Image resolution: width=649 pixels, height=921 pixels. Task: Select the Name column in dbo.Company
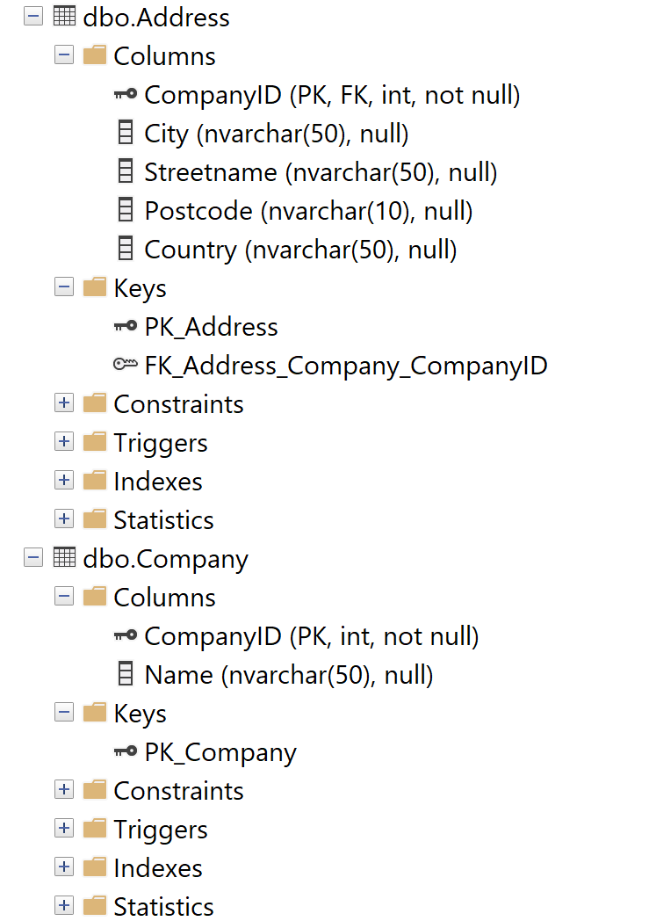click(x=289, y=675)
